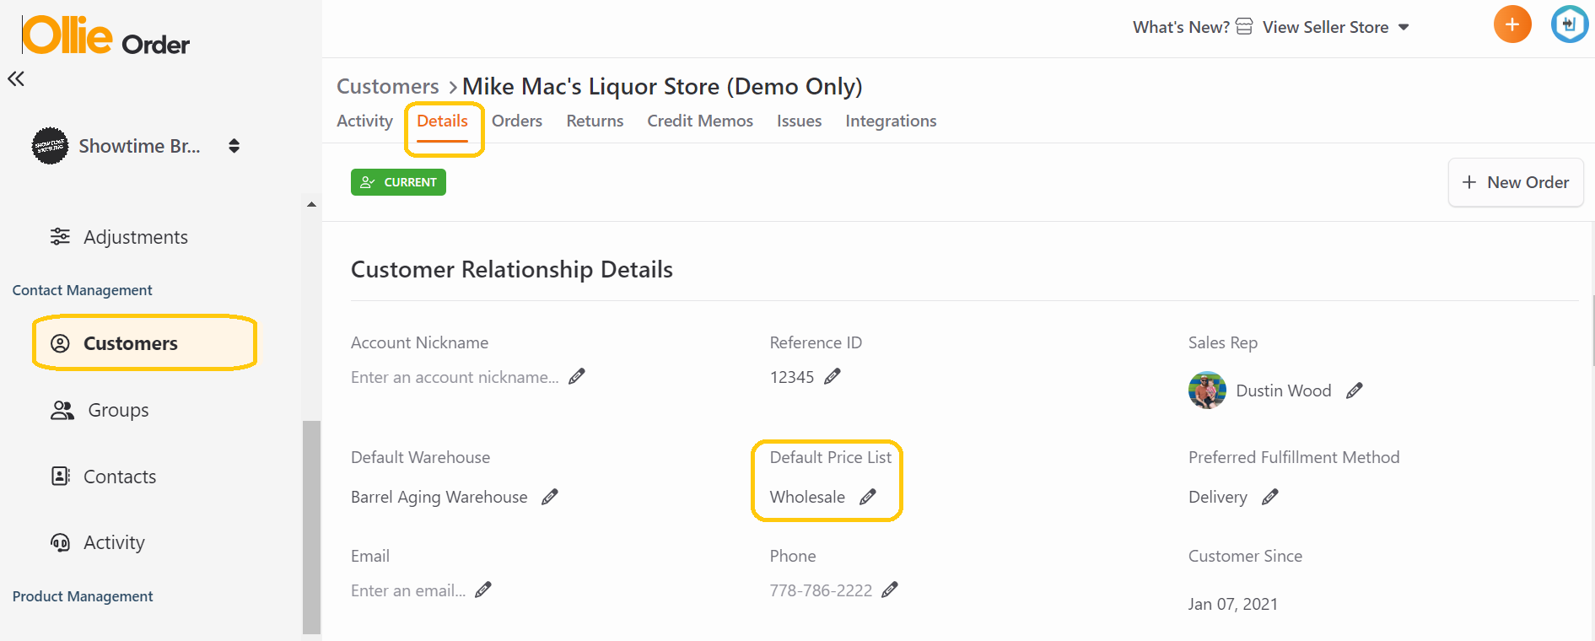Click the sidebar scrollbar thumb
Viewport: 1595px width, 641px height.
pos(311,526)
